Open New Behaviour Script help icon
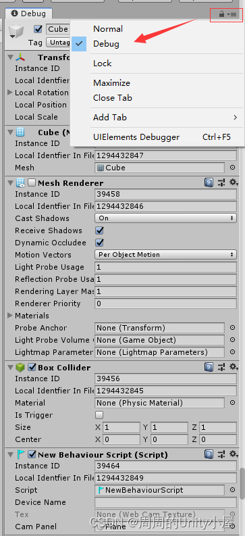Screen dimensions: 245x536 pos(209,455)
